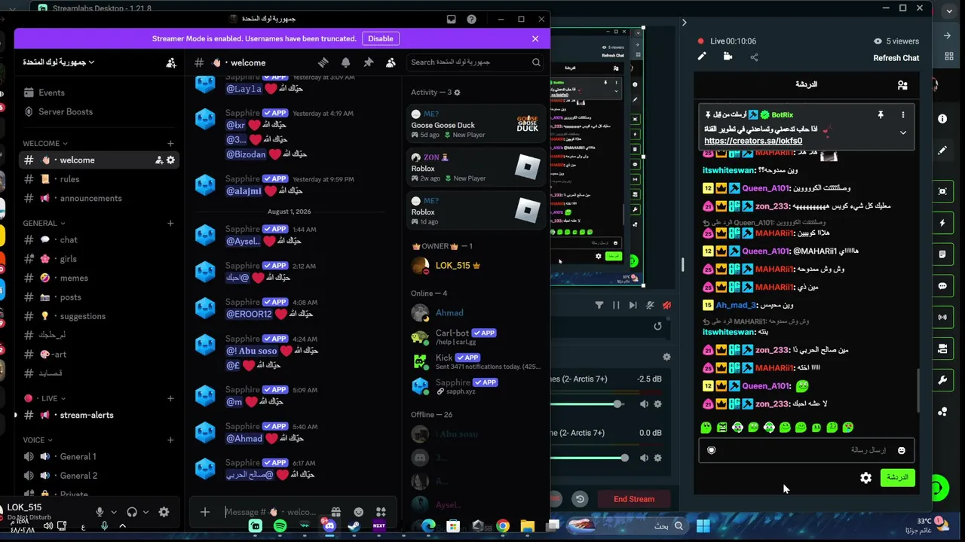Open Streamlabs mixer advanced settings gear
Screen dimensions: 965x542
666,357
